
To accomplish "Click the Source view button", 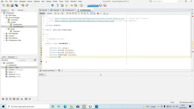I will (42, 13).
